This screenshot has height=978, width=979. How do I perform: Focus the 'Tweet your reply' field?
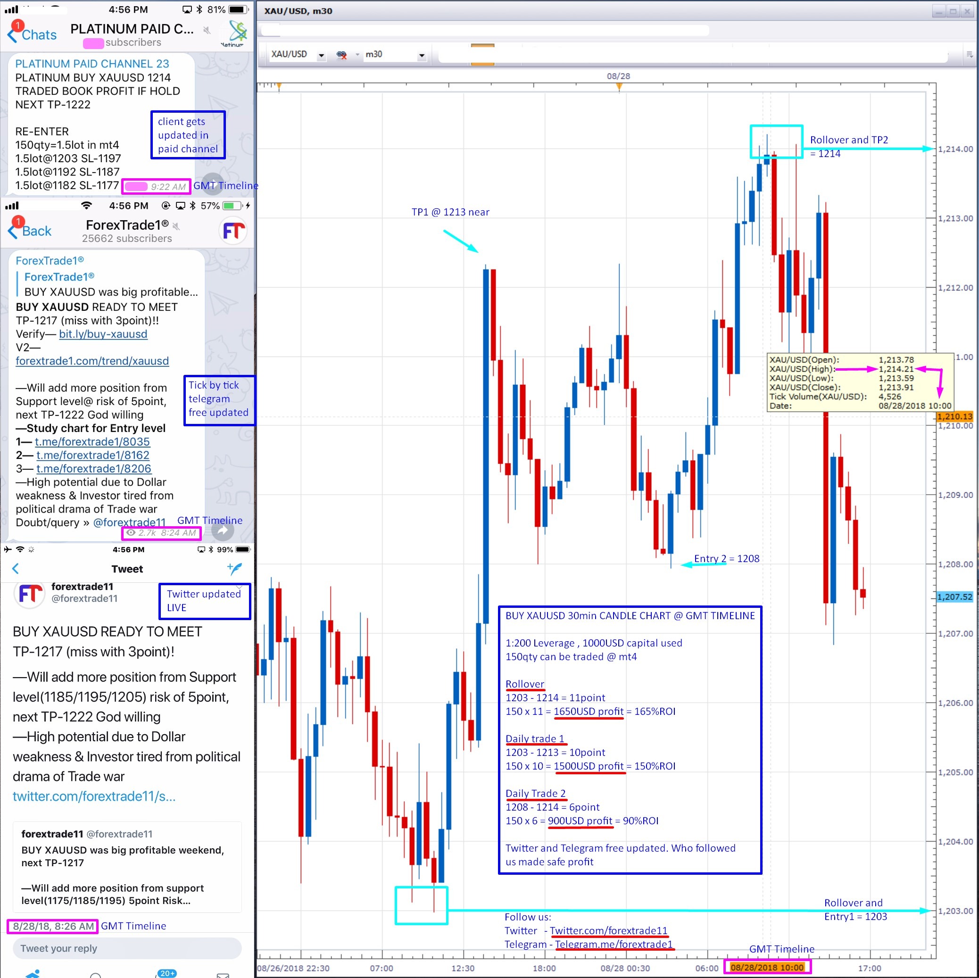pos(127,948)
